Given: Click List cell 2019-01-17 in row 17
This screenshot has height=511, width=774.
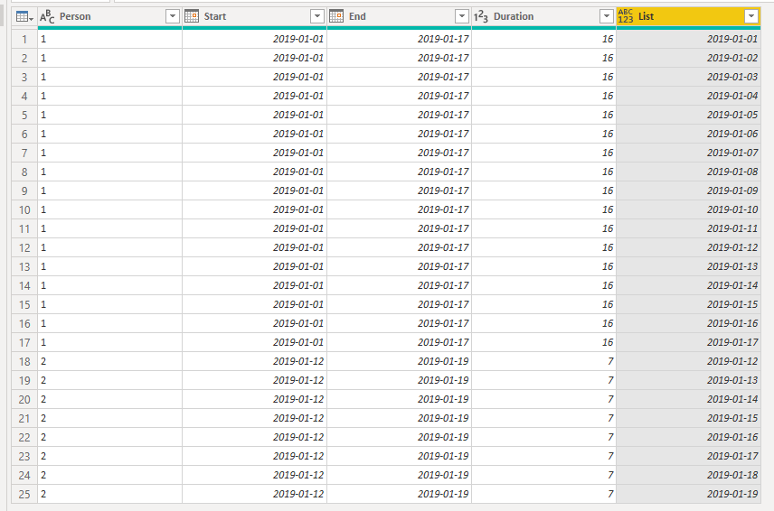Looking at the screenshot, I should point(688,342).
